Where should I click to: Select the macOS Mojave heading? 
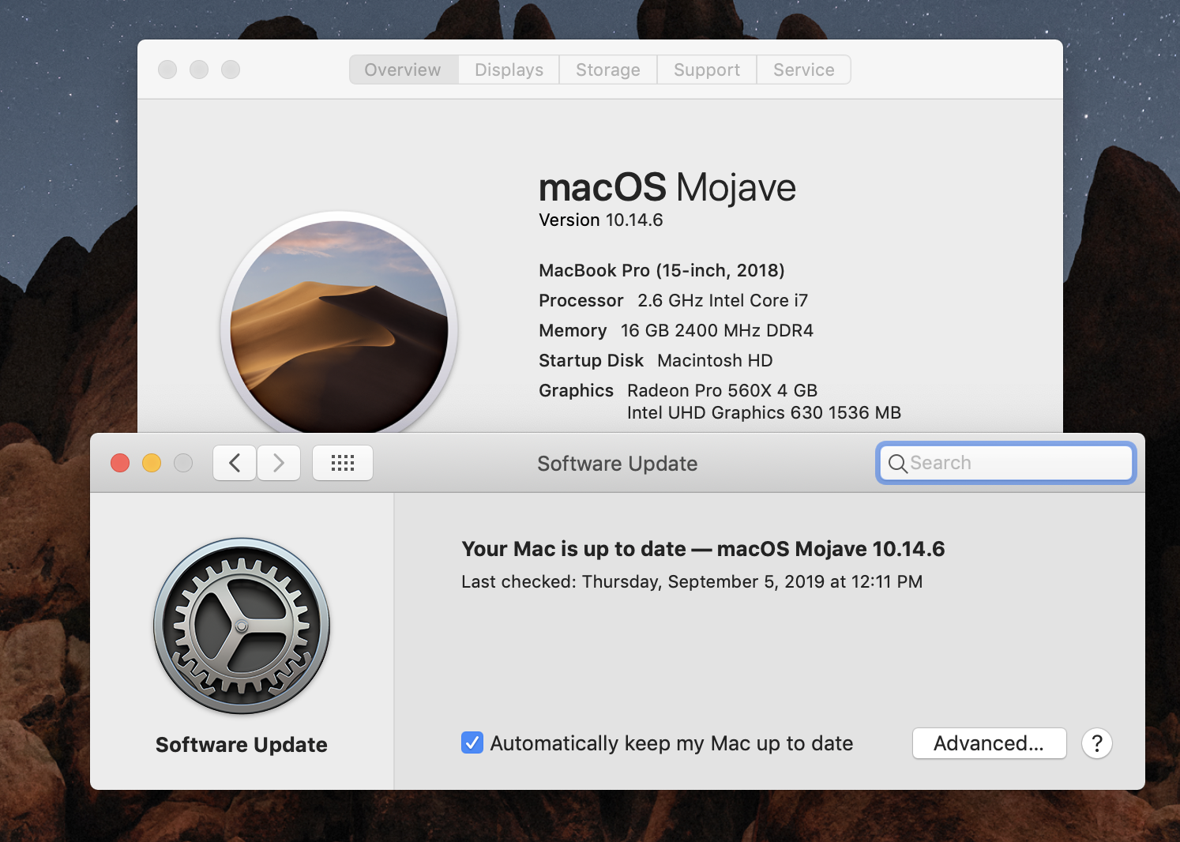tap(667, 188)
